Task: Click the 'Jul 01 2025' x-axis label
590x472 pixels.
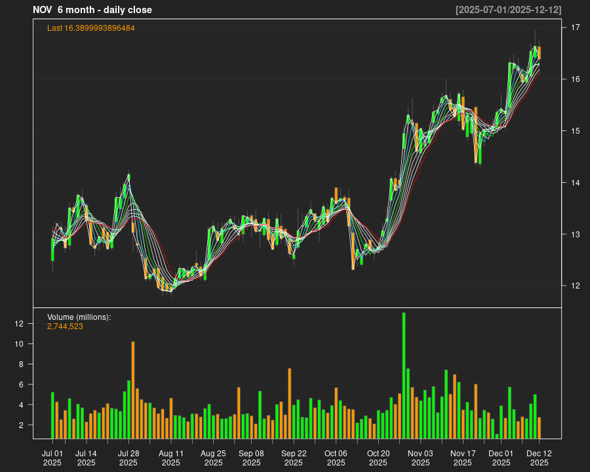Action: [52, 458]
